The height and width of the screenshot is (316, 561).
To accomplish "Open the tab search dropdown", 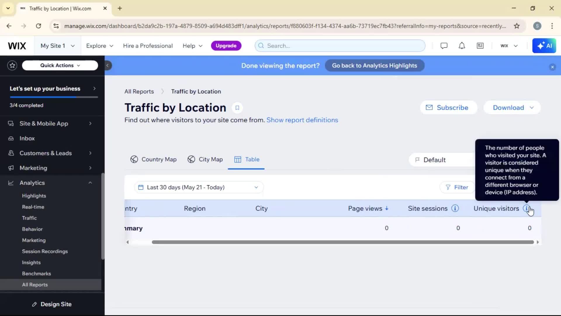I will (x=8, y=8).
